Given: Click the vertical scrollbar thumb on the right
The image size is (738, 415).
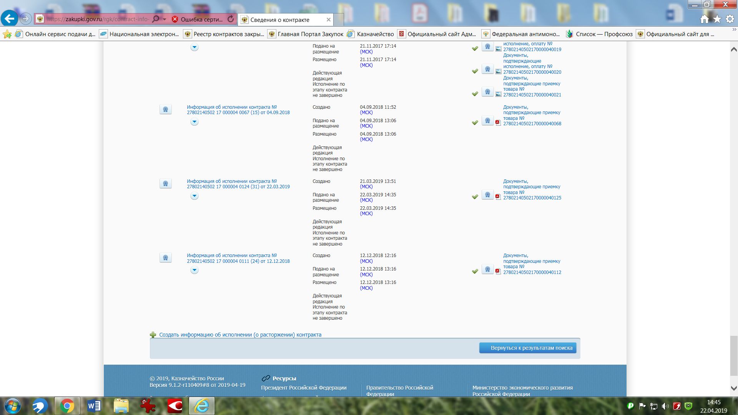Looking at the screenshot, I should (733, 355).
